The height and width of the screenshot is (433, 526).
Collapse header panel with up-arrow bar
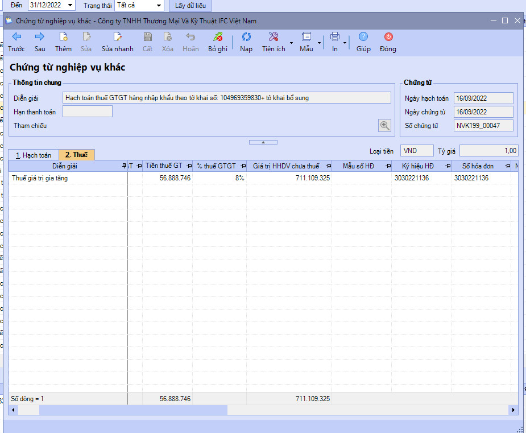click(x=263, y=142)
